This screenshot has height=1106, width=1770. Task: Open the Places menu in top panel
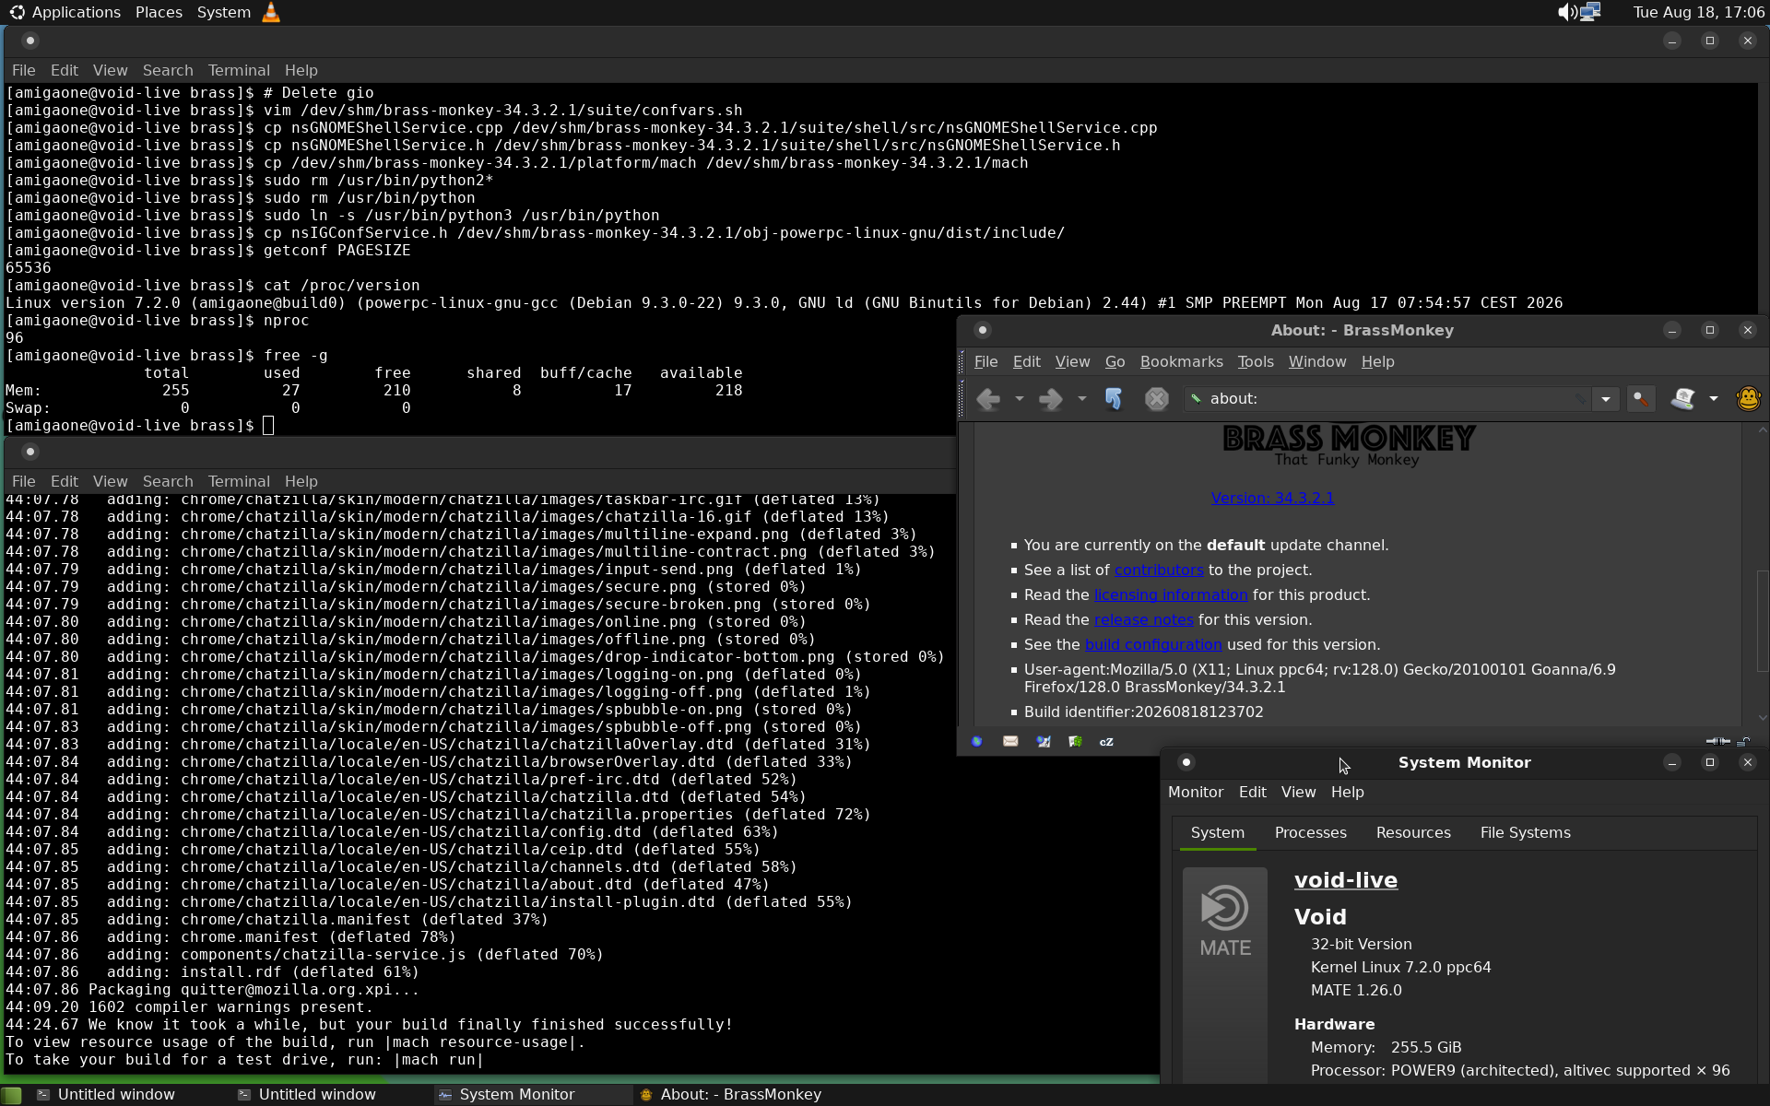click(x=159, y=12)
